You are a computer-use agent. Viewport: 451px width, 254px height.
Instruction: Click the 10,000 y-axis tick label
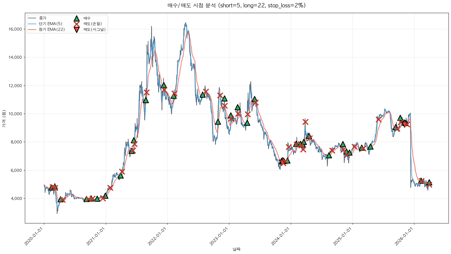(x=16, y=114)
